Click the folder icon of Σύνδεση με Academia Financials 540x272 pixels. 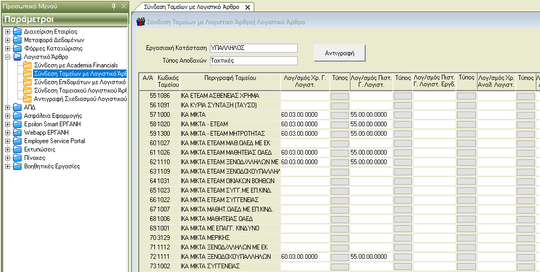pyautogui.click(x=27, y=65)
